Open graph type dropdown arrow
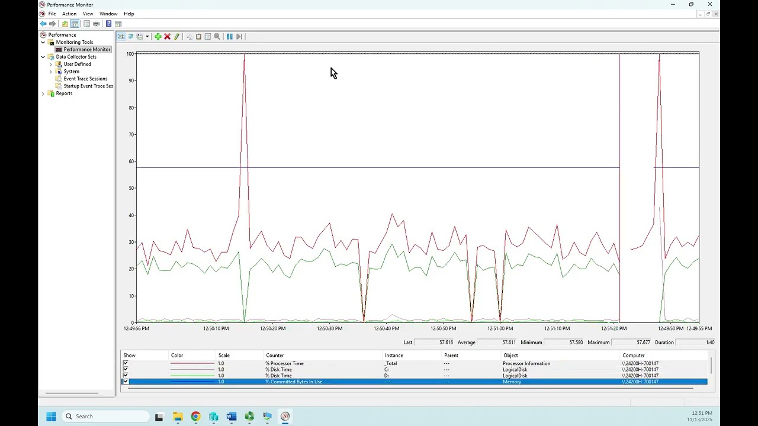This screenshot has height=426, width=758. tap(147, 37)
